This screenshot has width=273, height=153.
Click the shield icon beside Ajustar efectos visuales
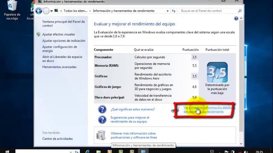pyautogui.click(x=38, y=34)
